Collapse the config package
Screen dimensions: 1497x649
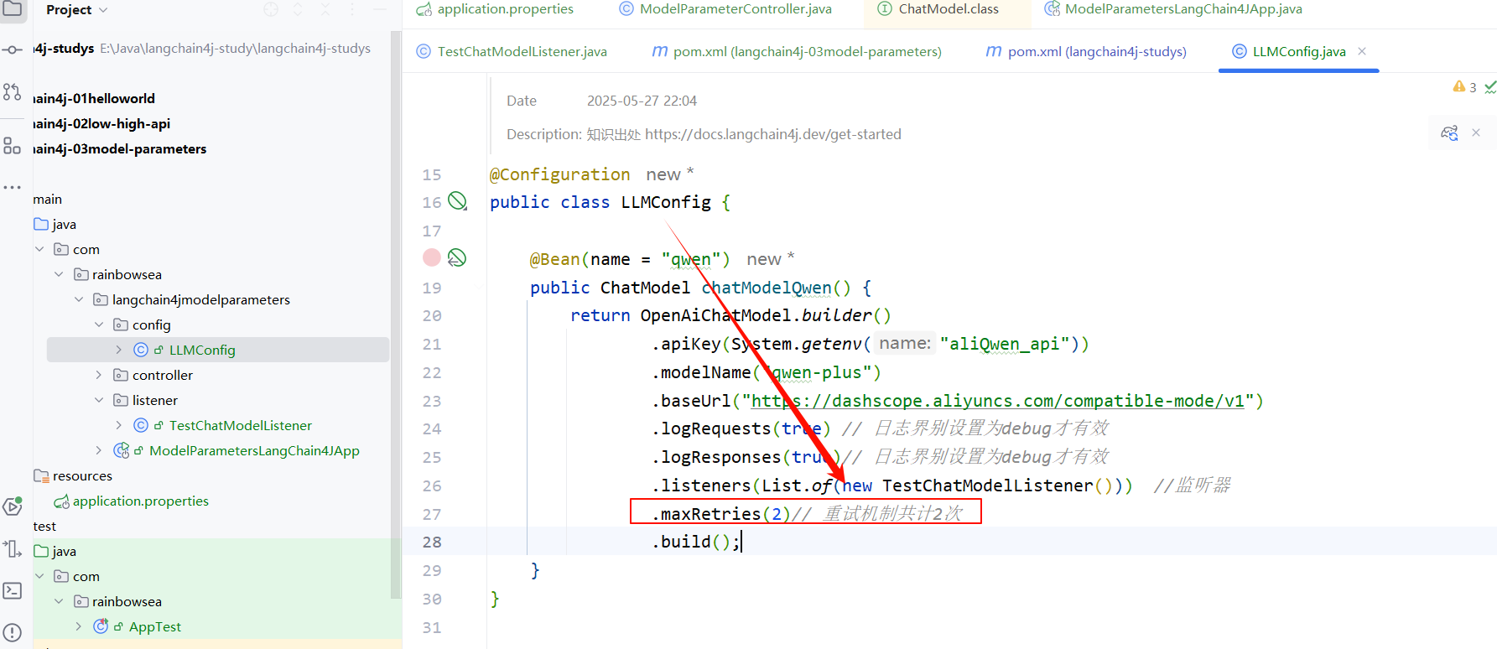[99, 324]
